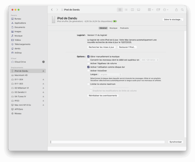Click Restaurer l'iPod button
This screenshot has height=162, width=195.
127,47
